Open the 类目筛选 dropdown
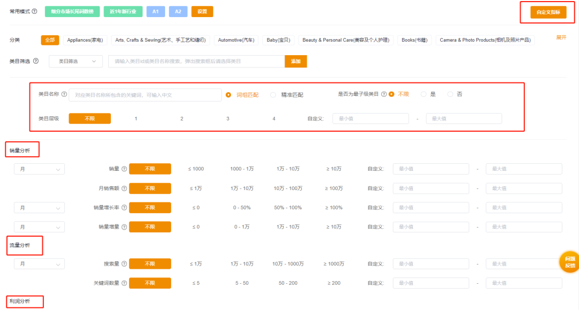Image resolution: width=579 pixels, height=310 pixels. pos(76,61)
